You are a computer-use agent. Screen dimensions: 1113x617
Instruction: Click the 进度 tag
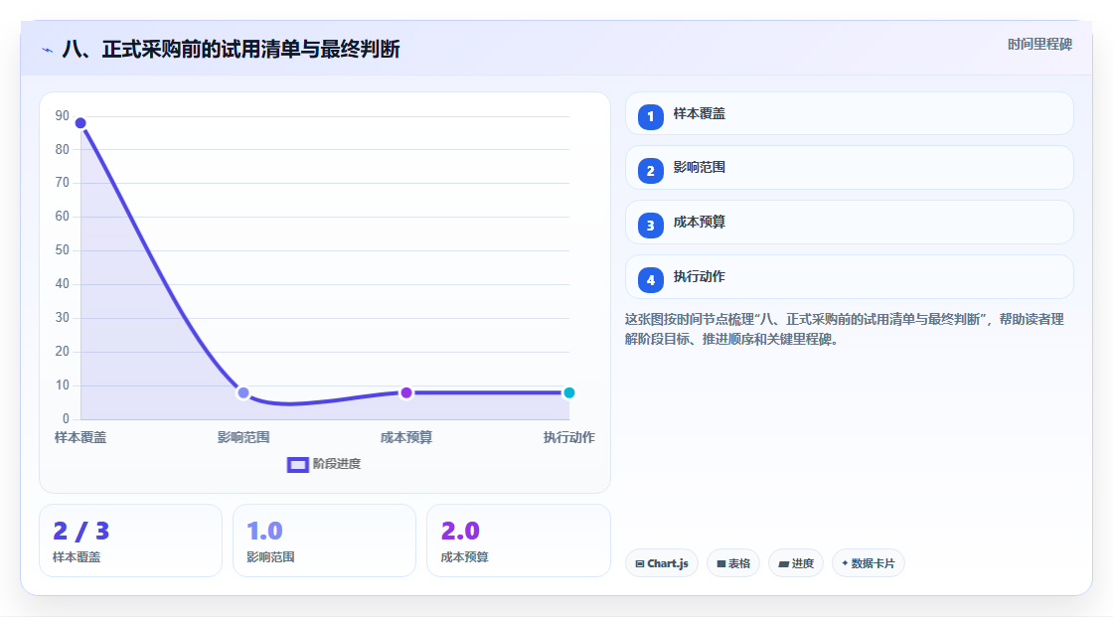(796, 563)
